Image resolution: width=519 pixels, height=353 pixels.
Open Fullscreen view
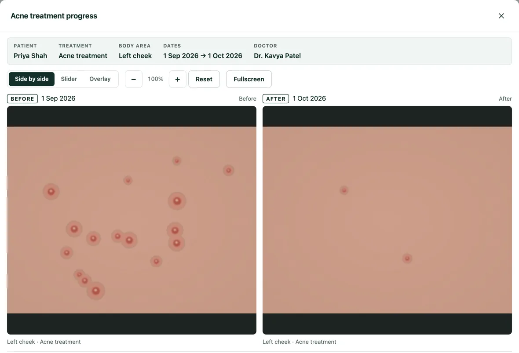coord(249,79)
